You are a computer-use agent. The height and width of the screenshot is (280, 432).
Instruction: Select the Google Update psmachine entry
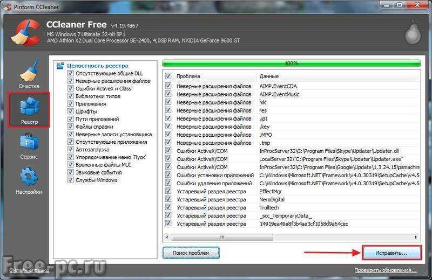pos(340,167)
